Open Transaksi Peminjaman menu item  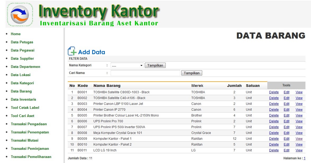click(30, 148)
